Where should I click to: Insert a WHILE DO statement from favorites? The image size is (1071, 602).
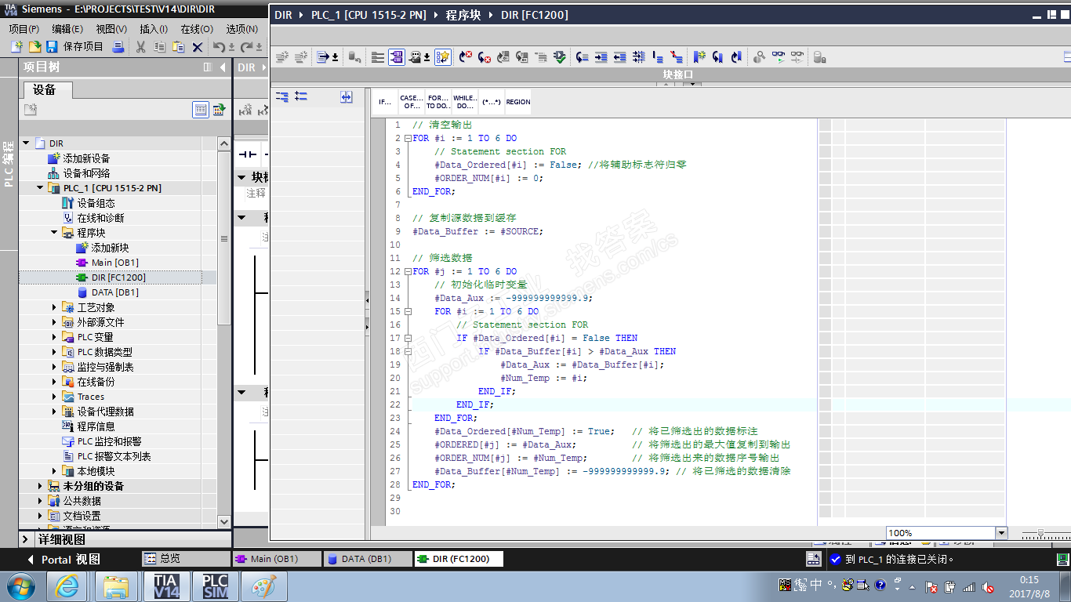point(465,102)
